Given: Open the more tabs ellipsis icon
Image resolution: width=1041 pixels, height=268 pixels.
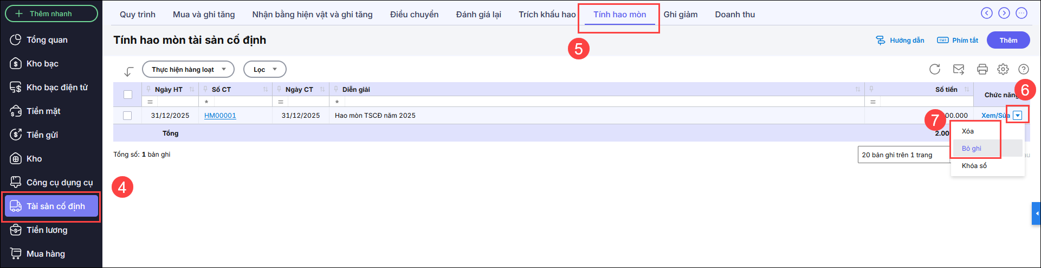Looking at the screenshot, I should (x=1021, y=14).
